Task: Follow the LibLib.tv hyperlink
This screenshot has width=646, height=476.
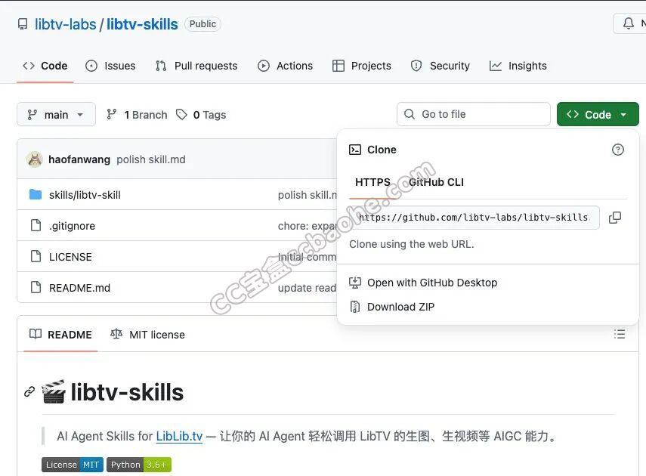Action: (179, 436)
